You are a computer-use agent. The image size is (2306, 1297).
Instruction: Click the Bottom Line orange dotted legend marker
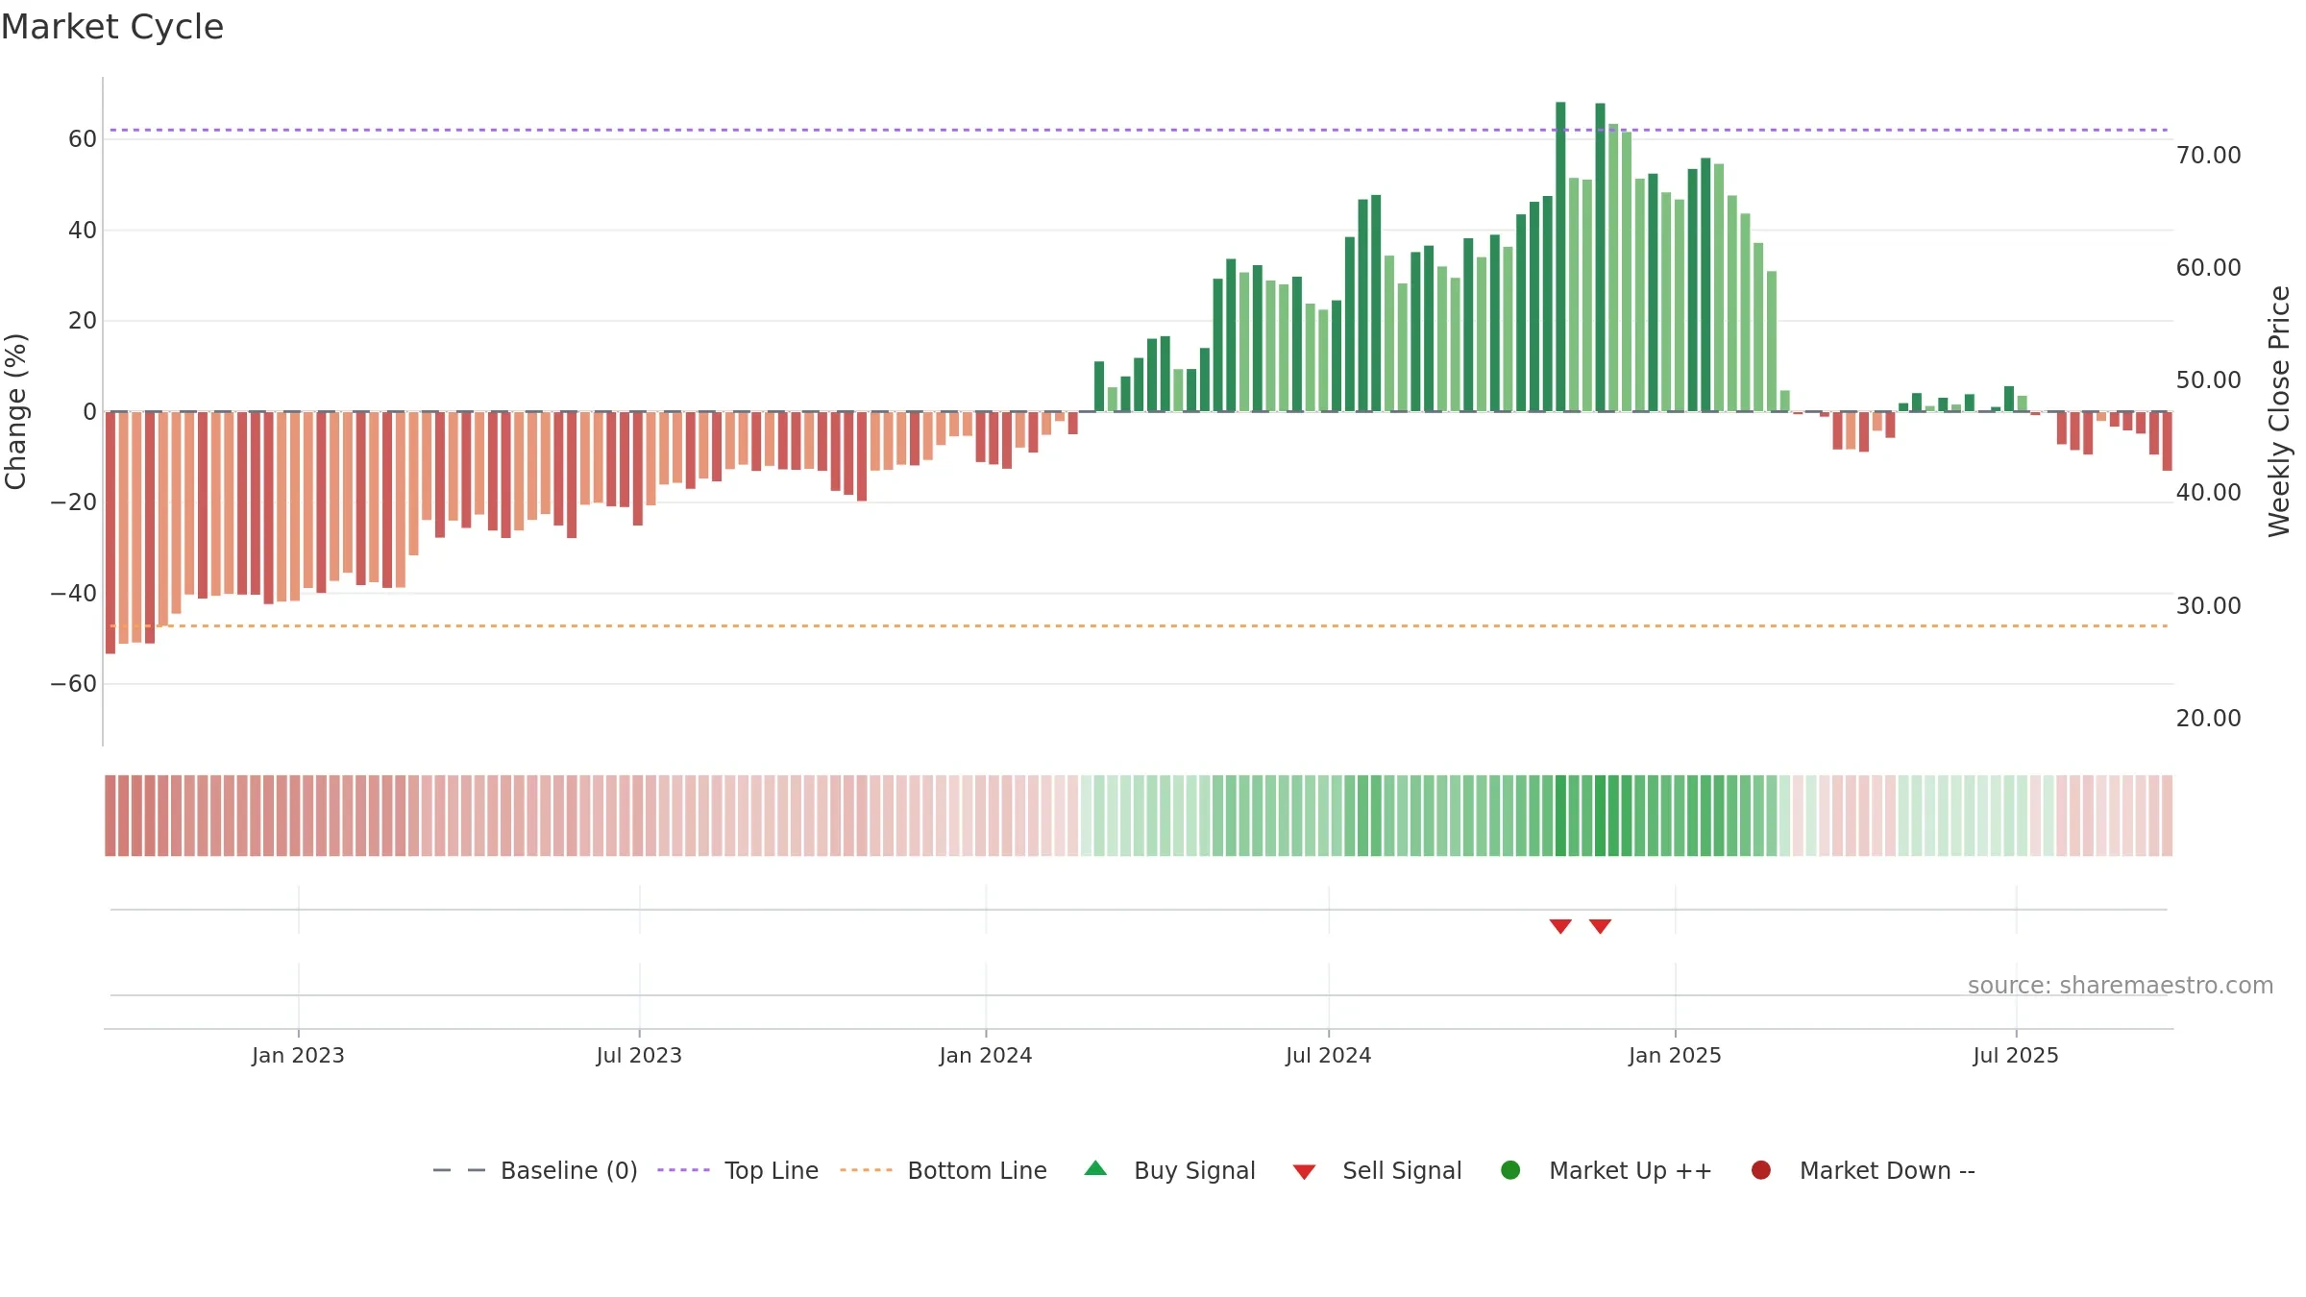pos(866,1170)
